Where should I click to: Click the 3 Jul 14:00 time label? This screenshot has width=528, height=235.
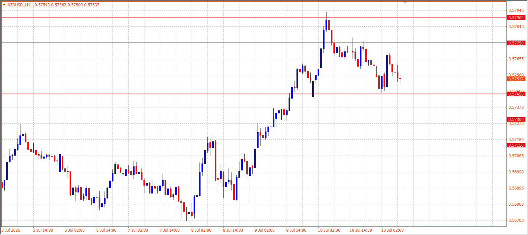click(x=43, y=230)
